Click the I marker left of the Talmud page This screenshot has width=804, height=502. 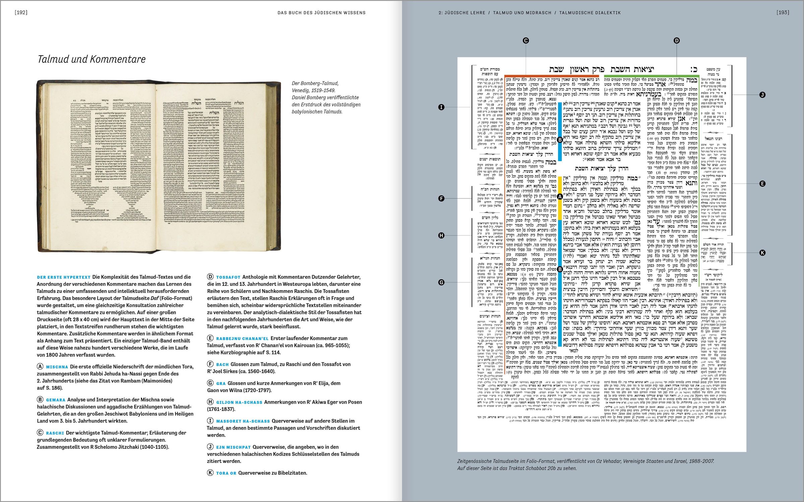(x=441, y=107)
